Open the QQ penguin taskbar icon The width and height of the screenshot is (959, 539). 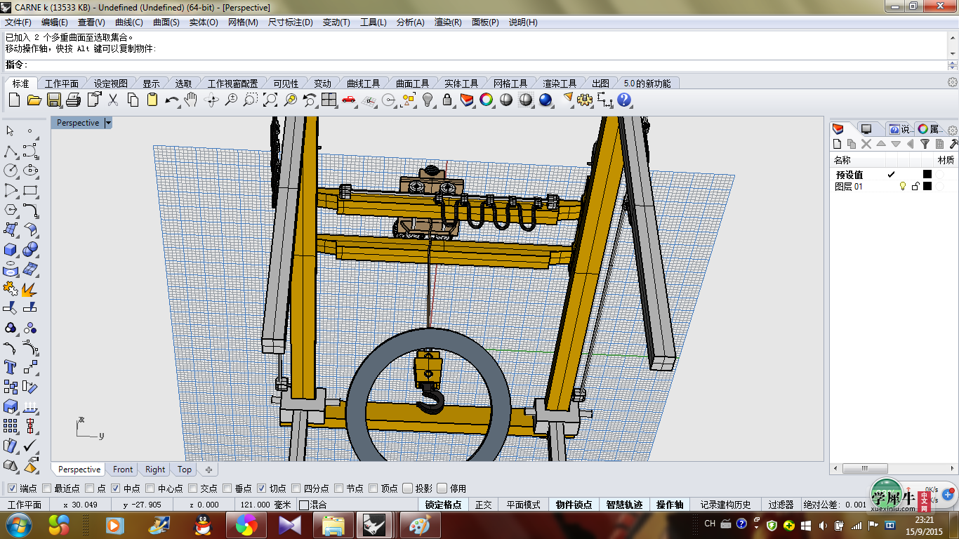point(203,525)
